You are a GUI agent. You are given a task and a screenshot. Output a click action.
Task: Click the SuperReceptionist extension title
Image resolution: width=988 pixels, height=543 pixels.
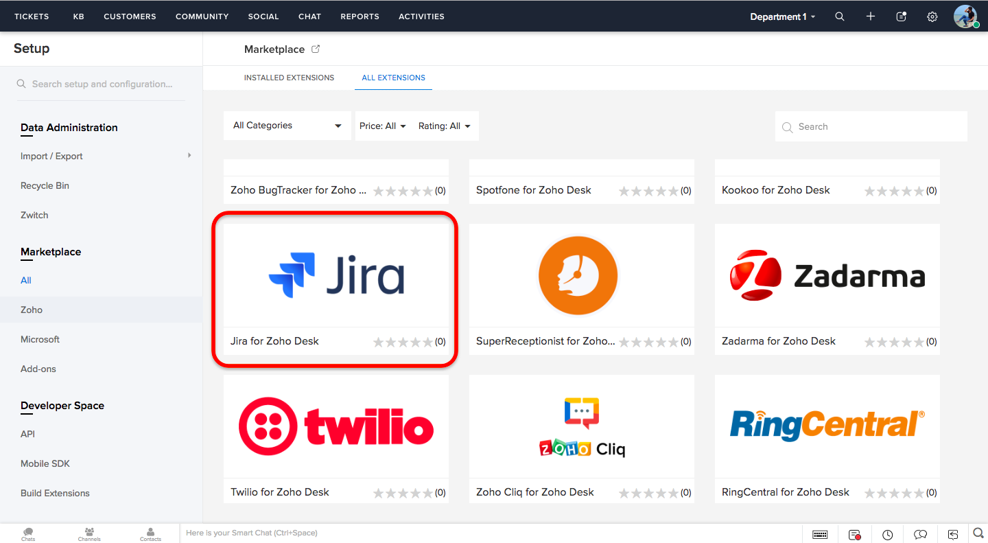(x=545, y=340)
